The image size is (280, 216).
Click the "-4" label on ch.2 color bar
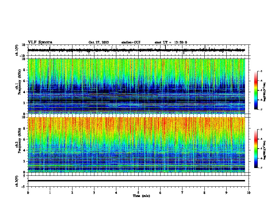click(x=261, y=139)
